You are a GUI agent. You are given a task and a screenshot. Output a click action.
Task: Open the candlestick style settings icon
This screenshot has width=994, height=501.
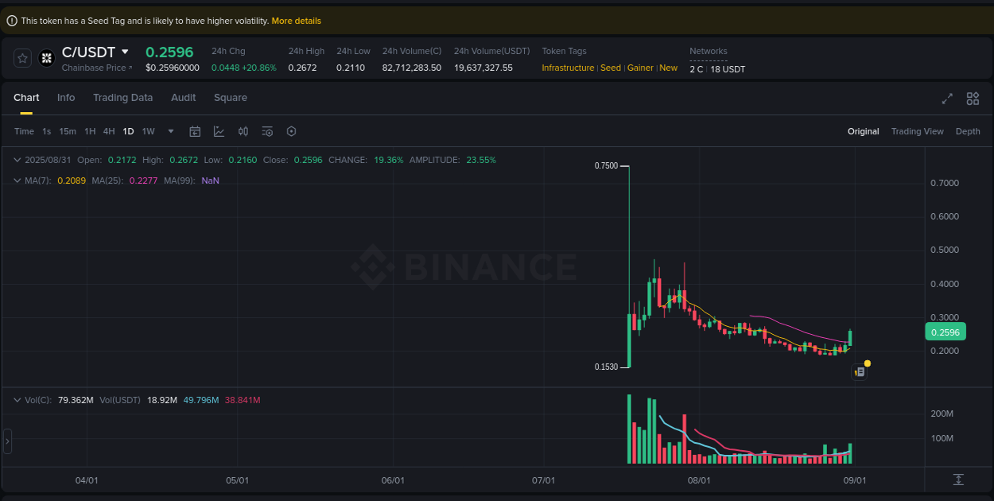[x=243, y=131]
